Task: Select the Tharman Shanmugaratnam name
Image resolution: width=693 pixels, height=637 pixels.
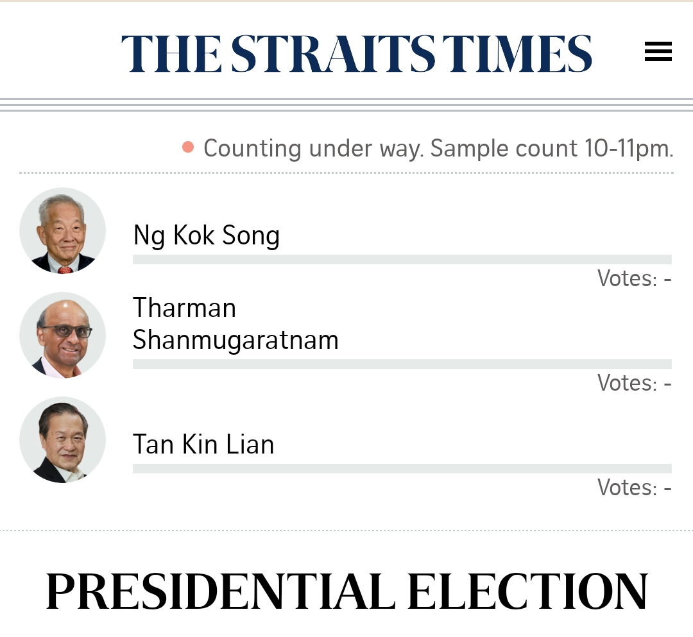Action: pyautogui.click(x=235, y=324)
